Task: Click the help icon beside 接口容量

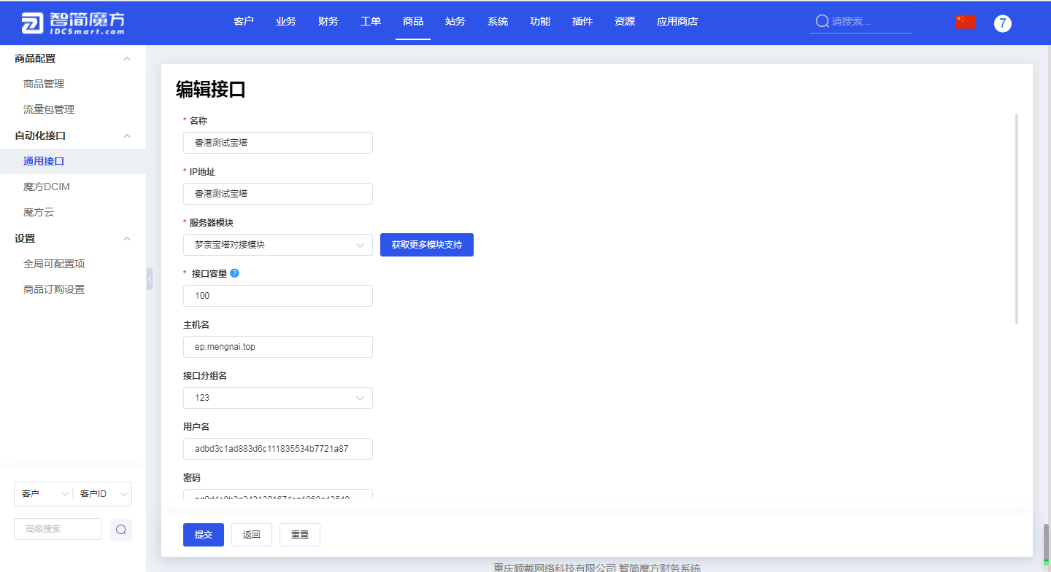Action: point(234,273)
